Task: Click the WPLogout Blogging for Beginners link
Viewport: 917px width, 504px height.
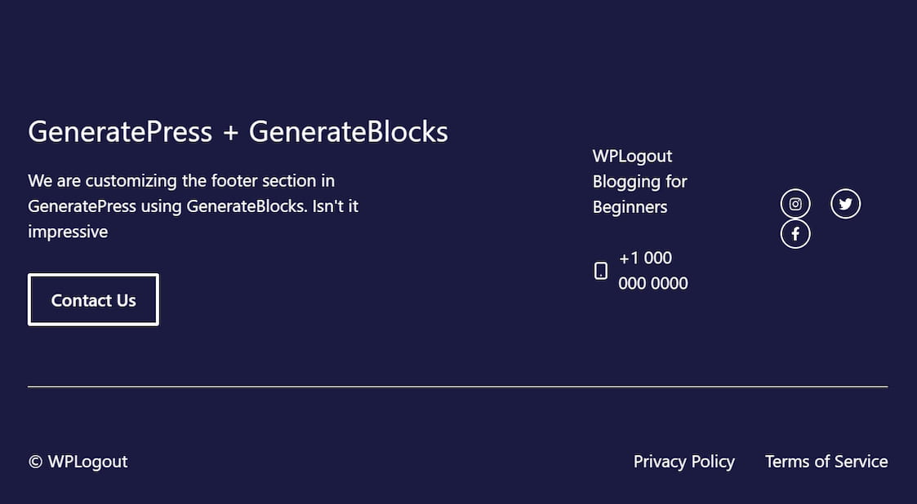Action: click(x=640, y=181)
